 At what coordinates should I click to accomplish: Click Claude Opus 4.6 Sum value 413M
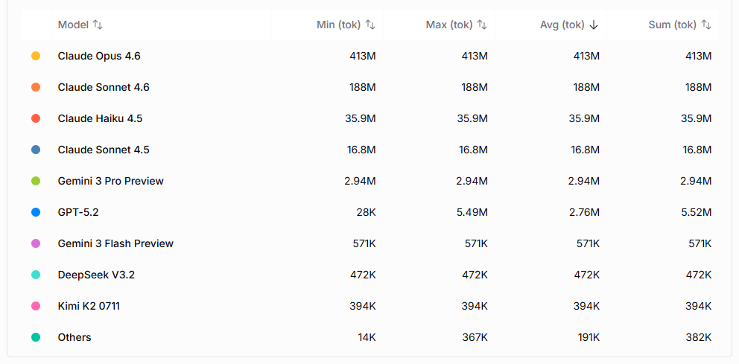(699, 56)
